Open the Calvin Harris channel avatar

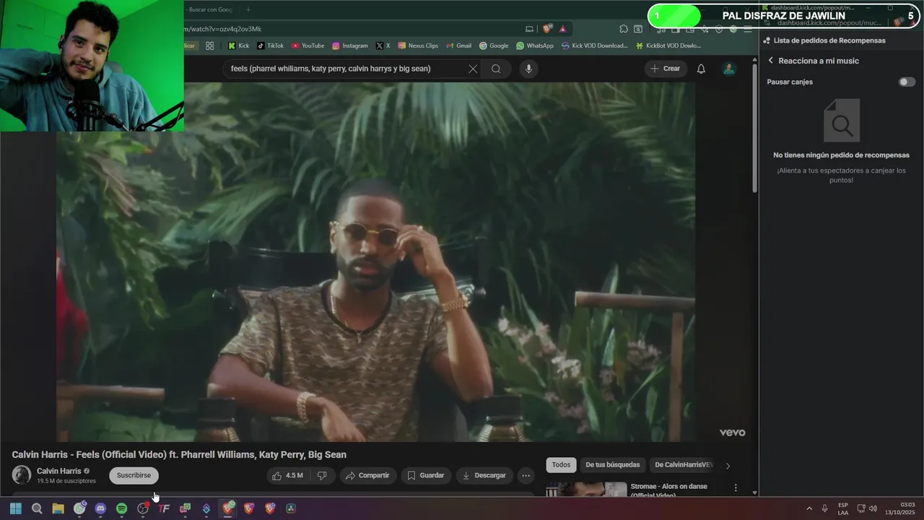pos(22,474)
